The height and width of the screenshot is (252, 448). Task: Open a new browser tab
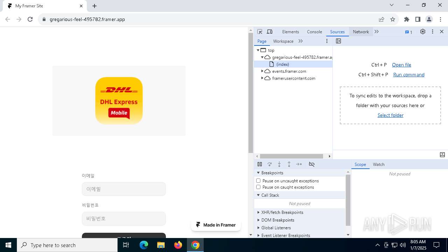click(x=94, y=6)
